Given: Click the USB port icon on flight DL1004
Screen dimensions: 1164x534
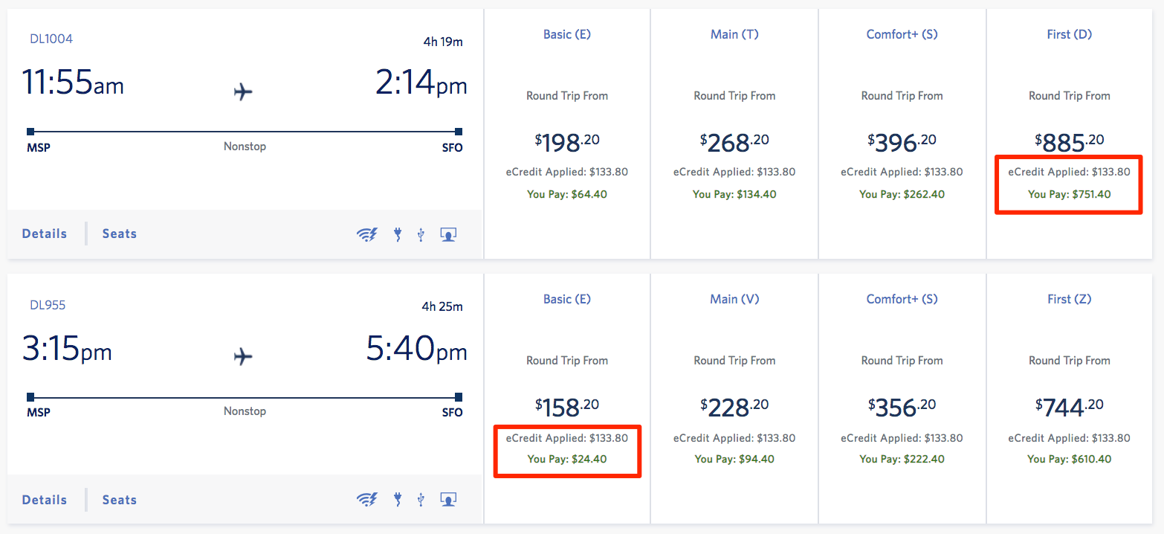Looking at the screenshot, I should coord(421,234).
